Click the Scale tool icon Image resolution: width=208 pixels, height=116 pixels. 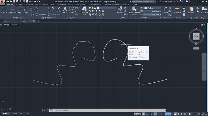pos(49,14)
